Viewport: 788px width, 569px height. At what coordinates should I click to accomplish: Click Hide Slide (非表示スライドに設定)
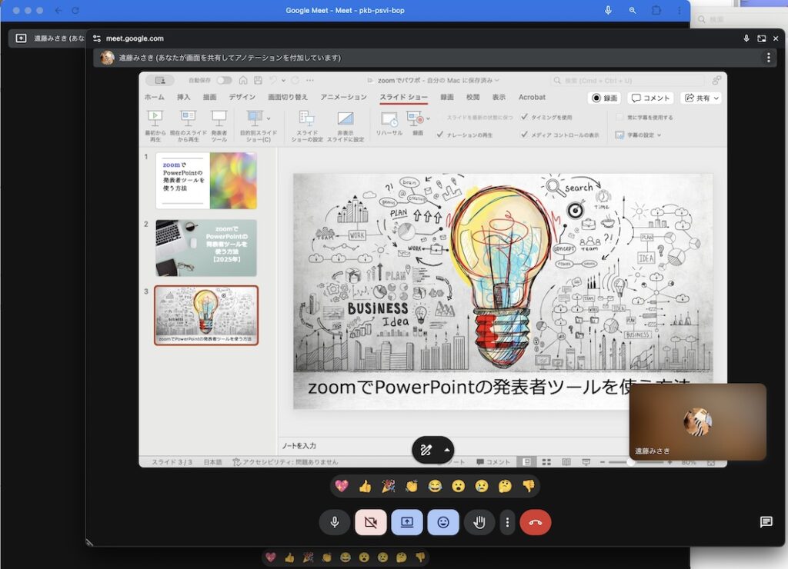pos(346,125)
